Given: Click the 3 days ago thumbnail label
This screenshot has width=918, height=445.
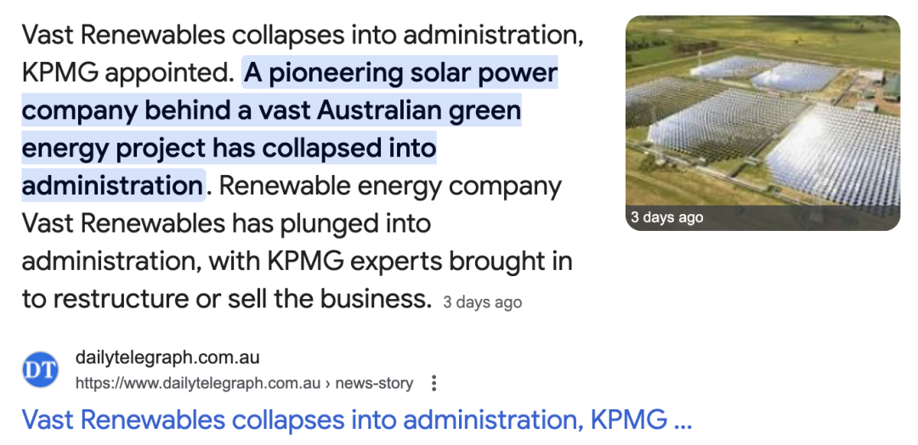Looking at the screenshot, I should [667, 217].
